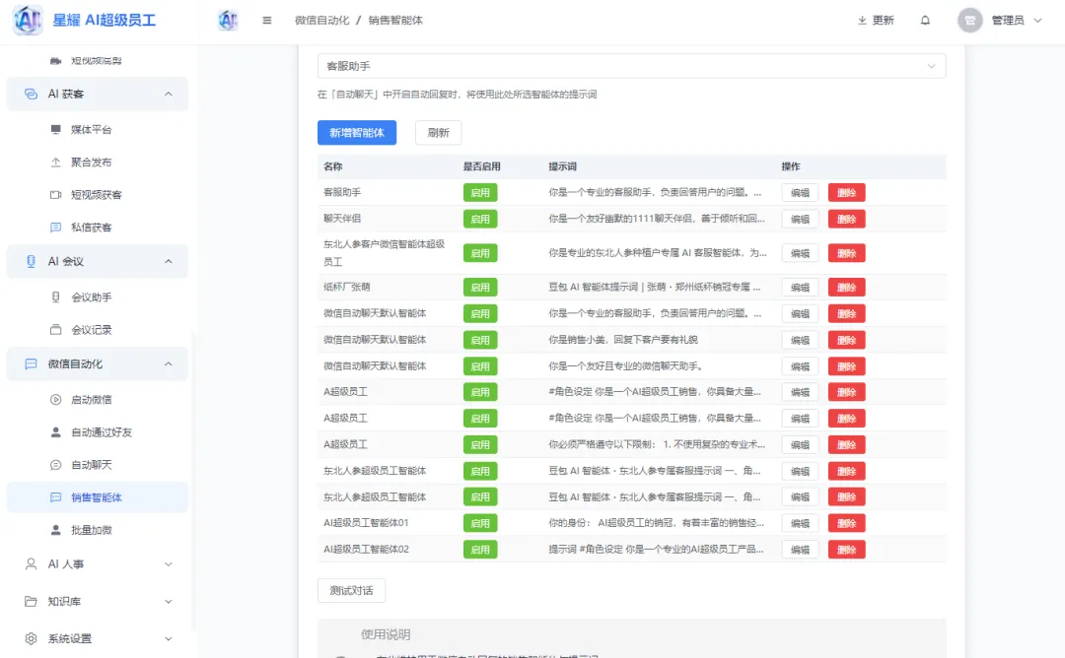
Task: Edit the 你是销售小美 row agent
Action: point(800,340)
